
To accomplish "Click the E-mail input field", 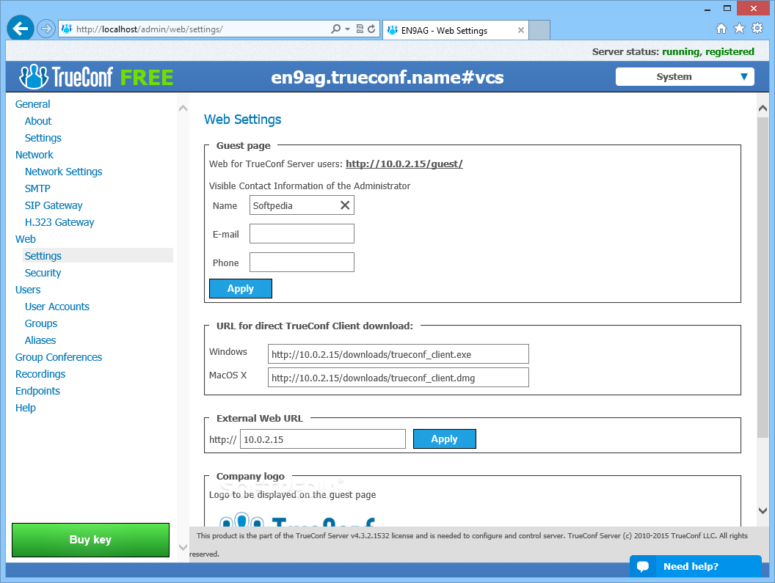I will [x=302, y=234].
